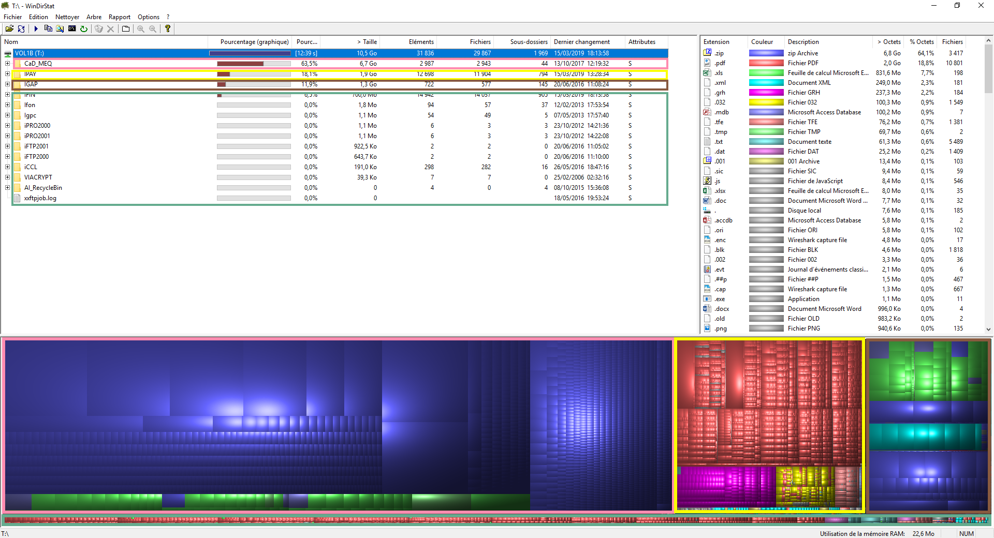Click the empty folder toolbar icon
Viewport: 994px width, 538px height.
126,29
